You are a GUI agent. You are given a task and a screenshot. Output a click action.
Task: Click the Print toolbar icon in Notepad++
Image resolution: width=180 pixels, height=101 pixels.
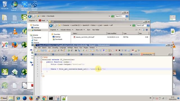coord(55,50)
